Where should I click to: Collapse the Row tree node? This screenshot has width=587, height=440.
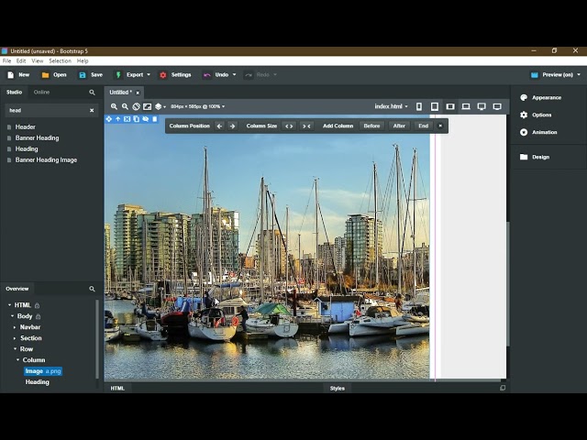15,349
